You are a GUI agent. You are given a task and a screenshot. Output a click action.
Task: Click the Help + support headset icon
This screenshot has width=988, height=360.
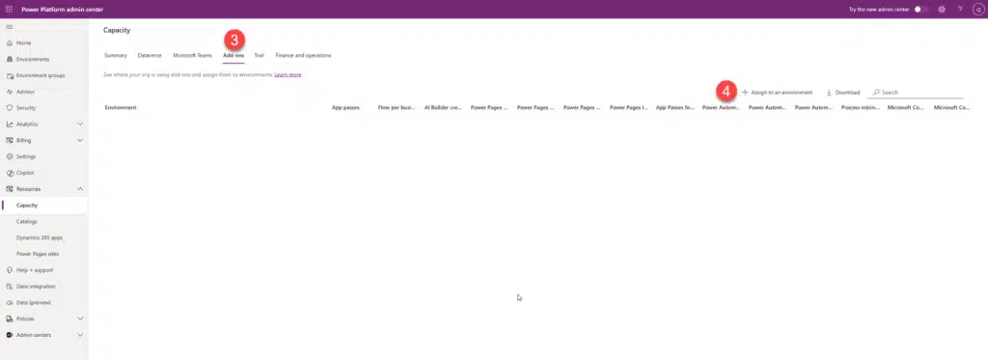tap(10, 270)
